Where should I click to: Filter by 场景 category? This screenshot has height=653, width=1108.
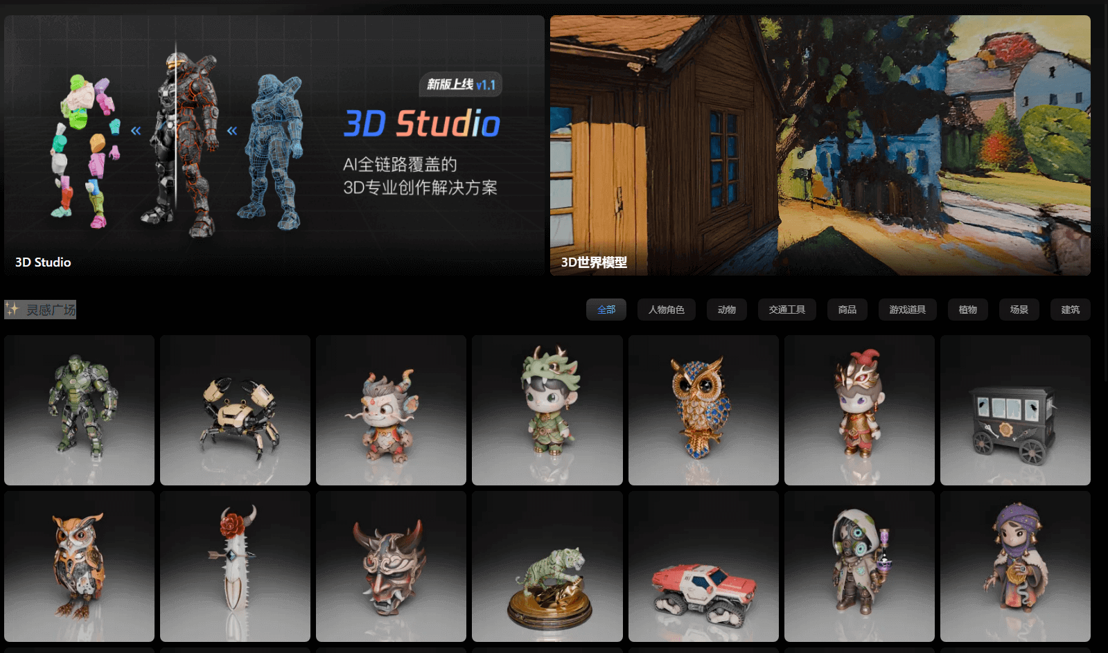tap(1019, 310)
